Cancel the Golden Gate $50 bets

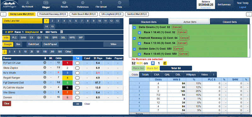[x=178, y=48]
